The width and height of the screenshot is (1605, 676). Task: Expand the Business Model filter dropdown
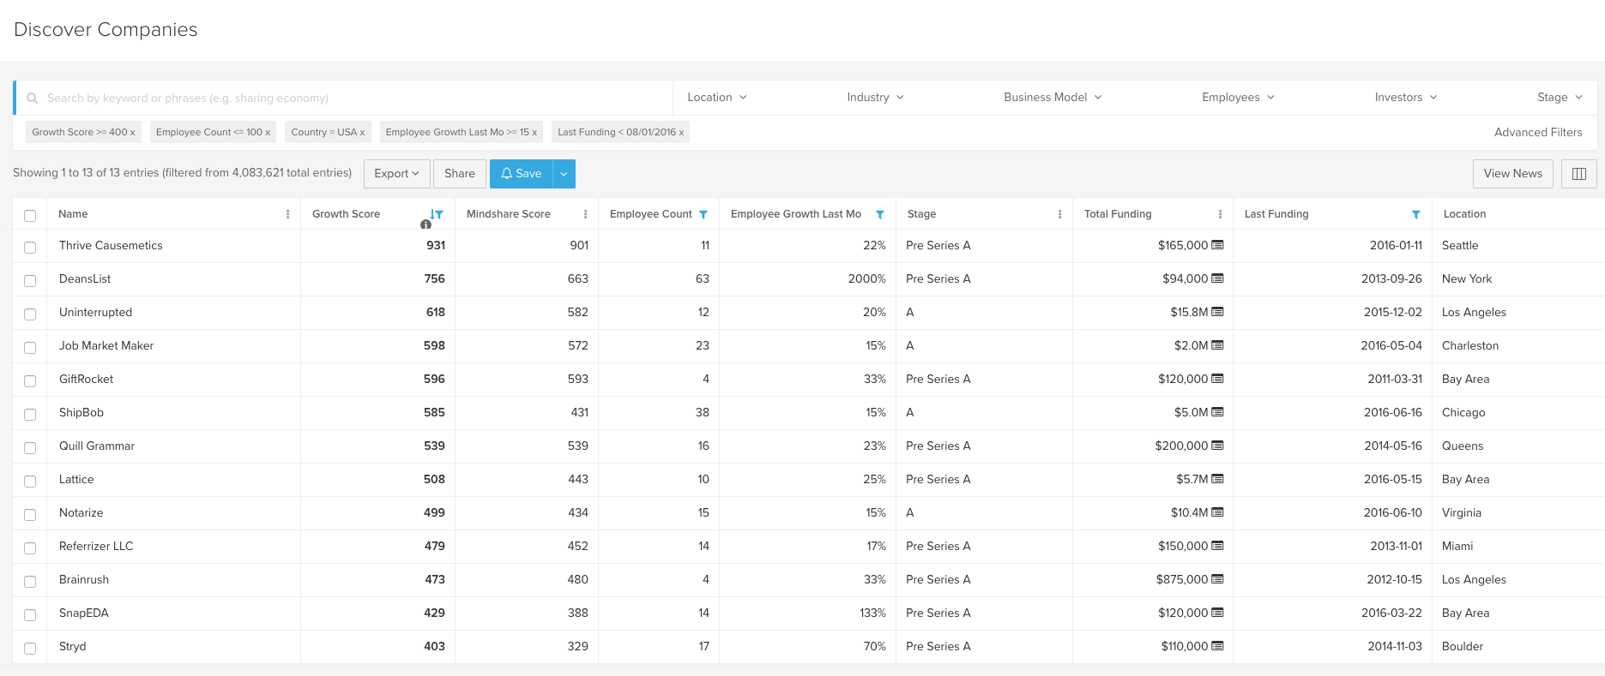click(x=1053, y=98)
